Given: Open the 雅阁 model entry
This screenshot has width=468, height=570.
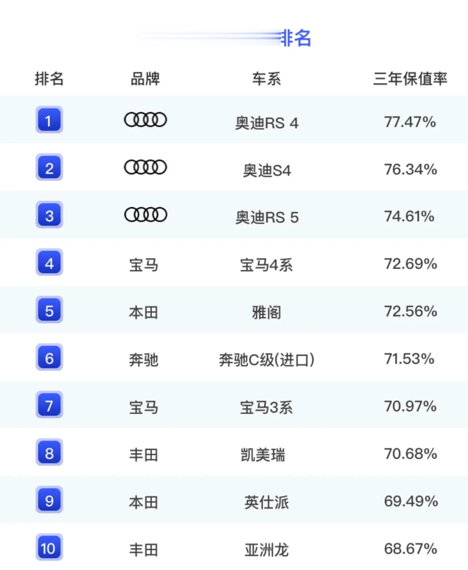Looking at the screenshot, I should 266,313.
